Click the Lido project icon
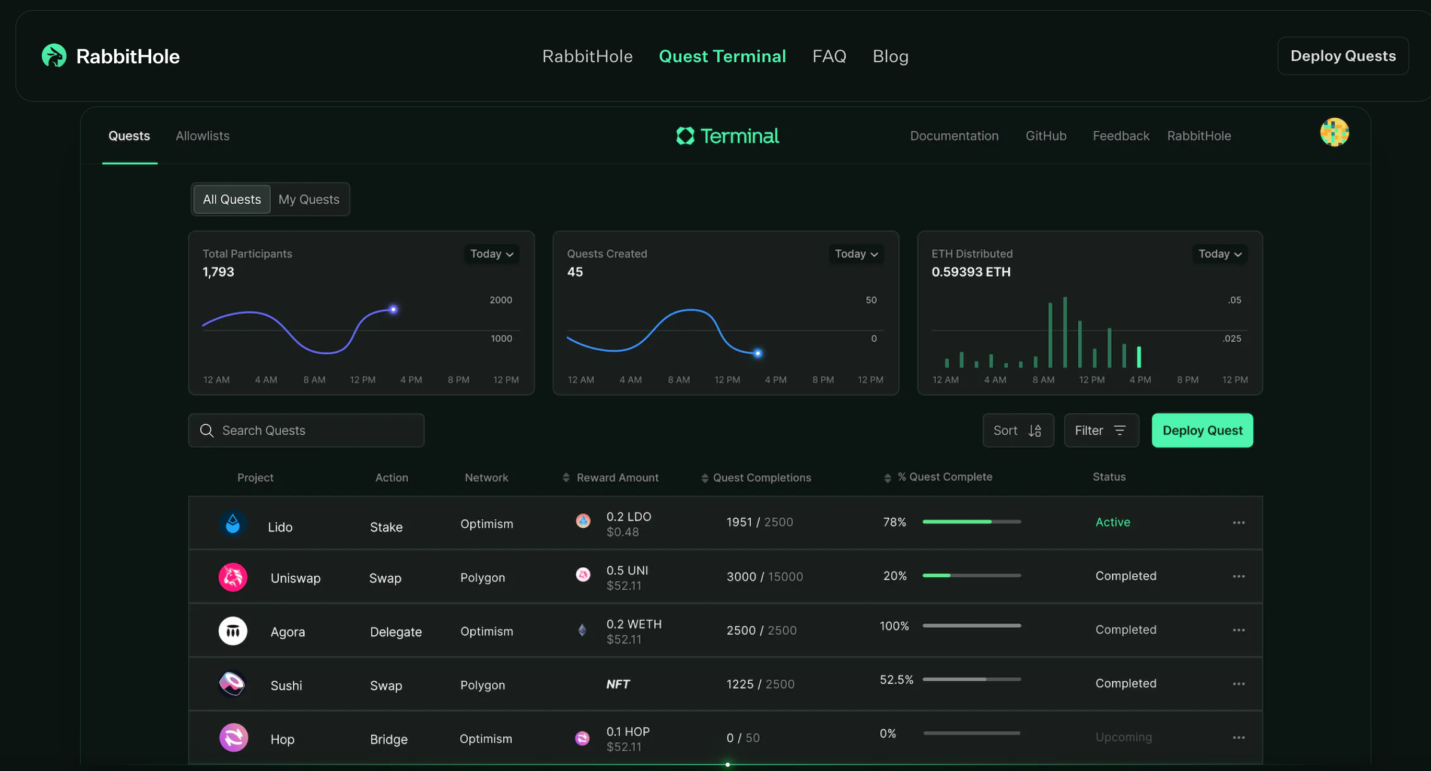The height and width of the screenshot is (771, 1431). point(233,524)
